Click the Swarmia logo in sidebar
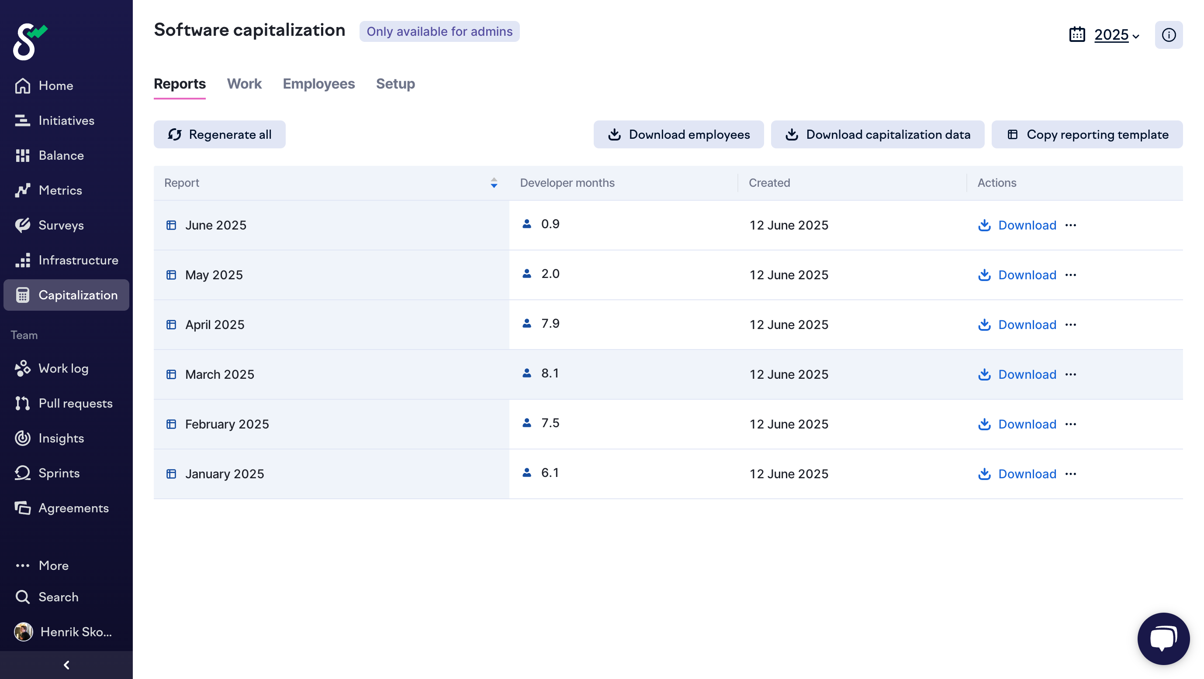Image resolution: width=1204 pixels, height=679 pixels. click(x=31, y=41)
